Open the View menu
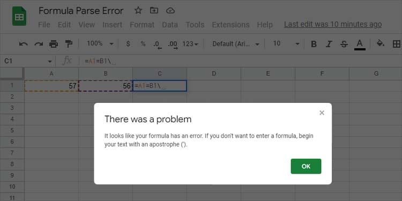 tap(86, 25)
